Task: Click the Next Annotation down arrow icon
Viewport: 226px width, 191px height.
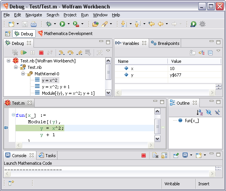Action: click(124, 24)
